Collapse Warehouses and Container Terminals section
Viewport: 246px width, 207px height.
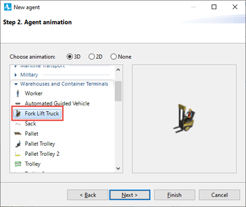click(16, 84)
